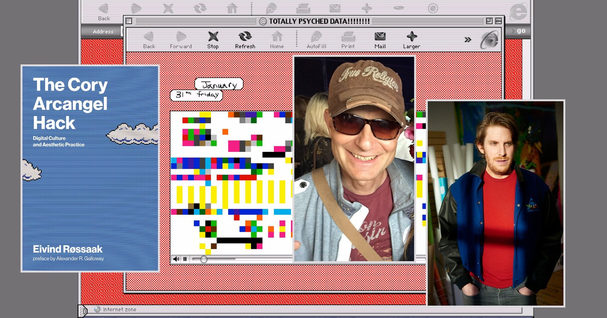Click the Stop X icon in the rear window
Screen dimensions: 607x318
coord(168,9)
